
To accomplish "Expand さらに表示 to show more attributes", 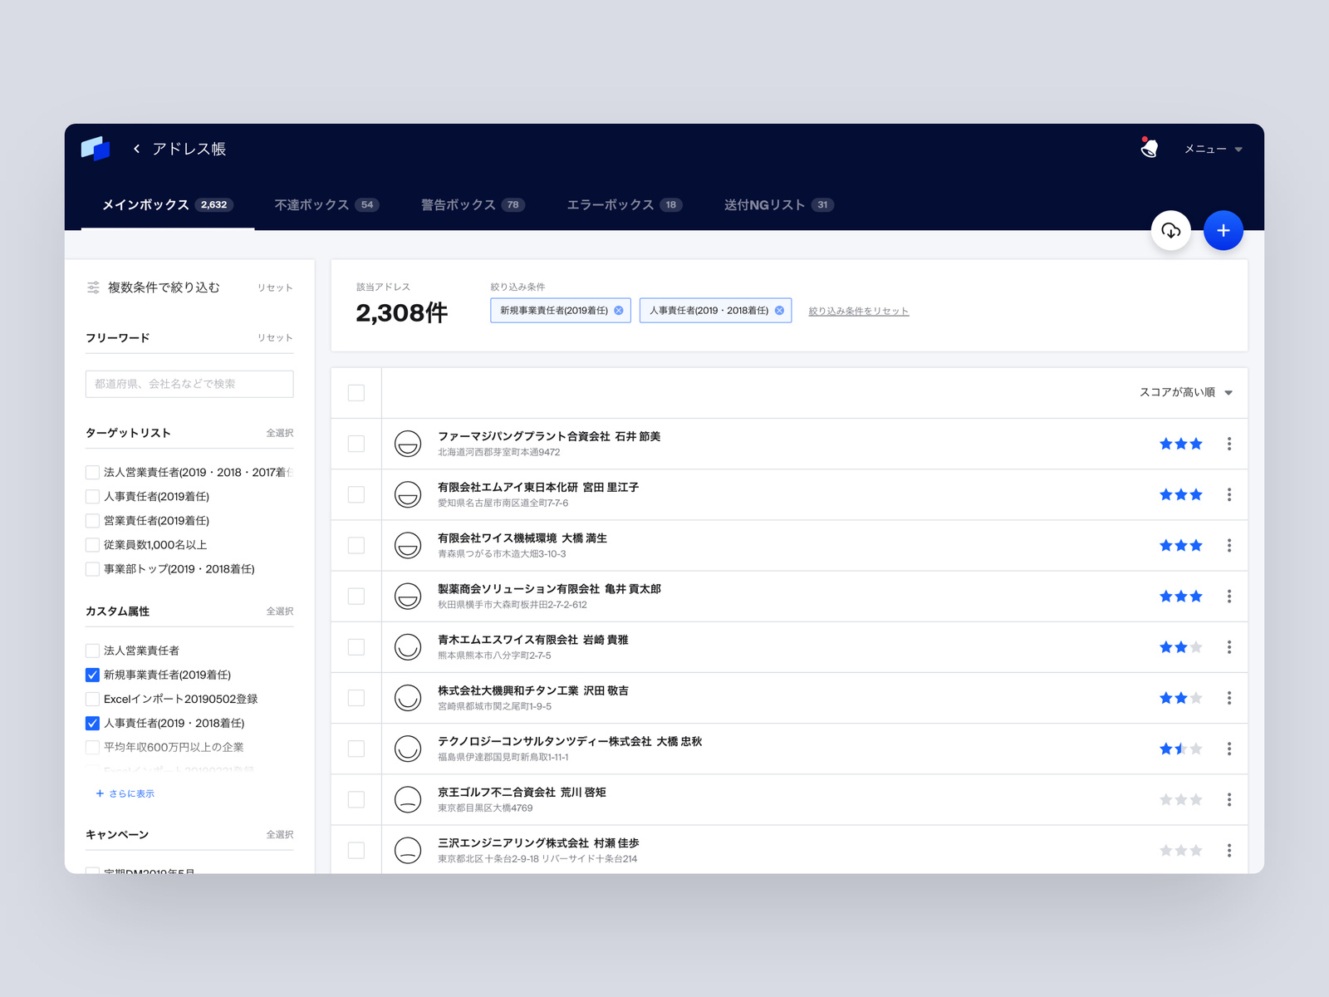I will (x=125, y=793).
